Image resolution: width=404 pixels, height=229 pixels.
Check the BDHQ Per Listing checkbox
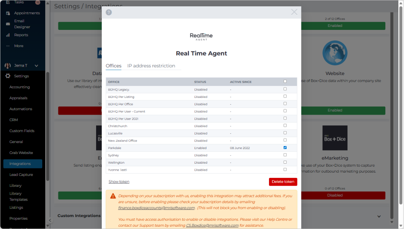coord(285,96)
